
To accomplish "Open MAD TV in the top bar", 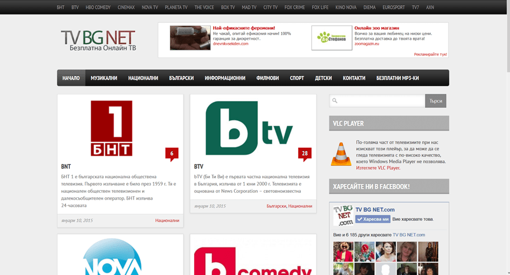I will [249, 7].
